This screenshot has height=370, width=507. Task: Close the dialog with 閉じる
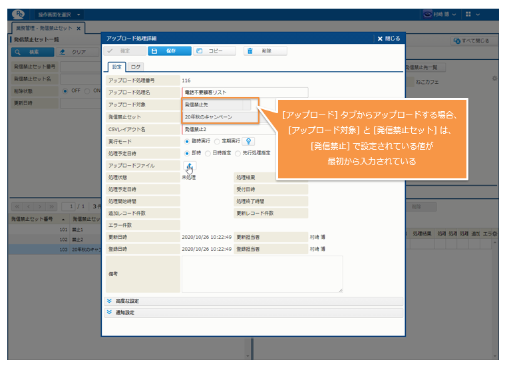(389, 39)
